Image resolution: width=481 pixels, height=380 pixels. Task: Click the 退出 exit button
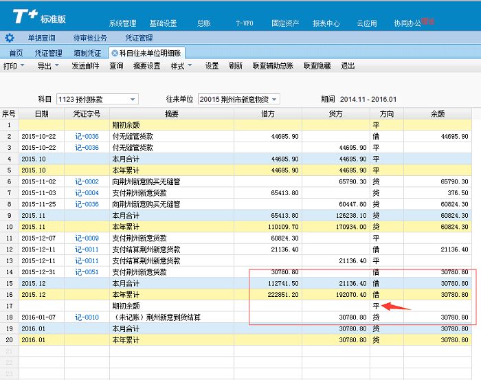point(348,66)
